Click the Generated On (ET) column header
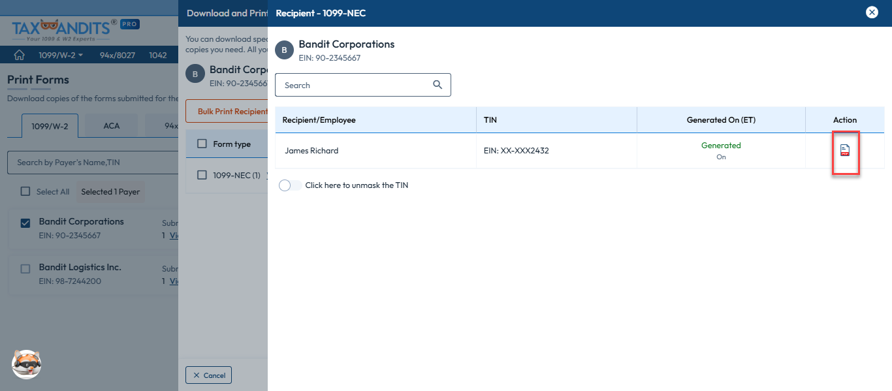The width and height of the screenshot is (892, 391). (x=721, y=120)
